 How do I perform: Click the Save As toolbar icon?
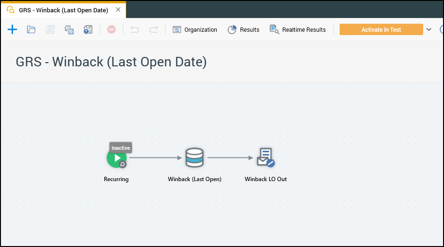point(69,29)
